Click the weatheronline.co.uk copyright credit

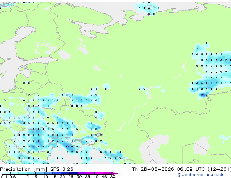200,175
